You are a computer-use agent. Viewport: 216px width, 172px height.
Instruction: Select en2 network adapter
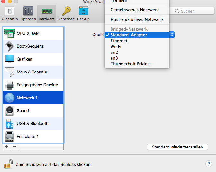coord(137,52)
